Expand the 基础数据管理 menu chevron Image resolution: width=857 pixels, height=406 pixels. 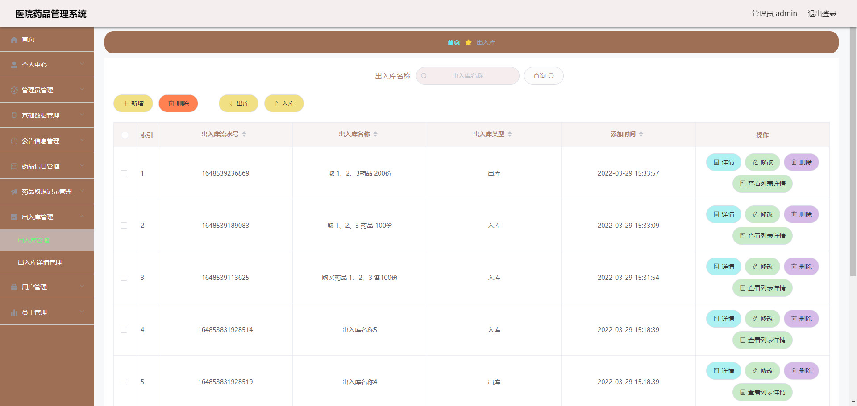click(82, 115)
